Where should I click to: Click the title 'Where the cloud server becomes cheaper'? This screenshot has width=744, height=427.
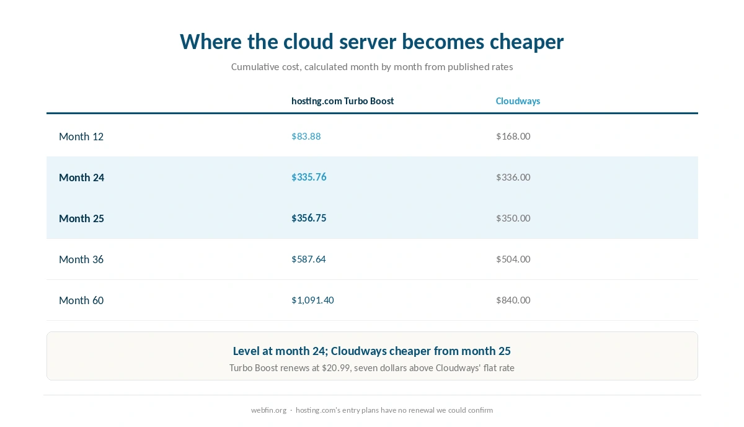click(x=372, y=42)
